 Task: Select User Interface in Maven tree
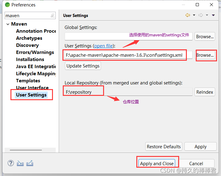[x=32, y=88]
